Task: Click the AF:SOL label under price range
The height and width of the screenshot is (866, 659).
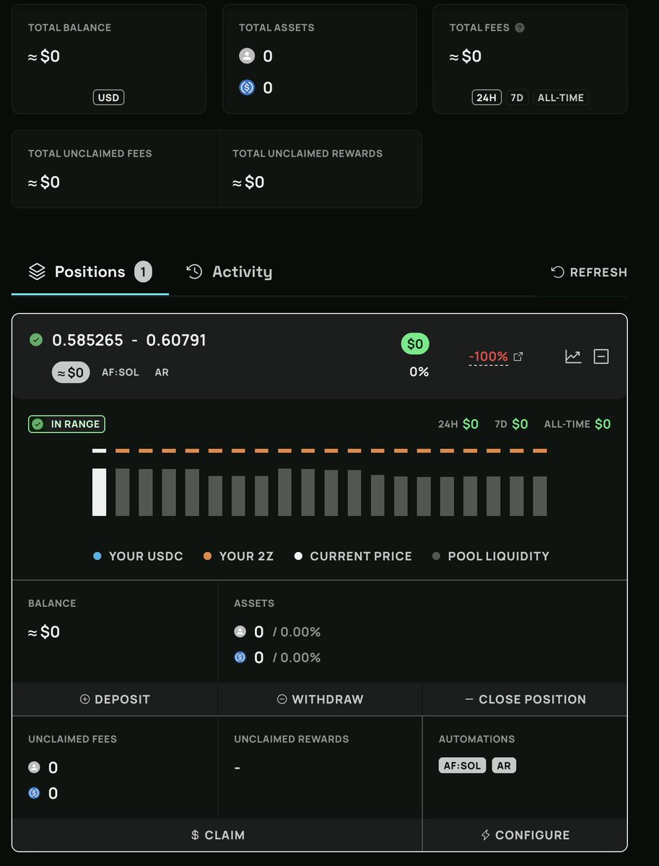Action: 121,372
